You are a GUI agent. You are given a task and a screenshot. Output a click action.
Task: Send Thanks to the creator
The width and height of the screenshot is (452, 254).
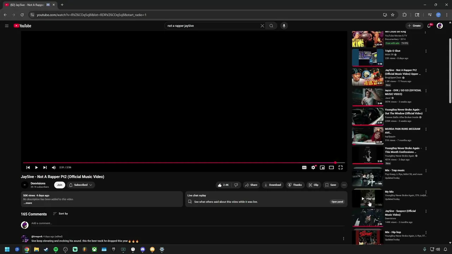tap(295, 185)
